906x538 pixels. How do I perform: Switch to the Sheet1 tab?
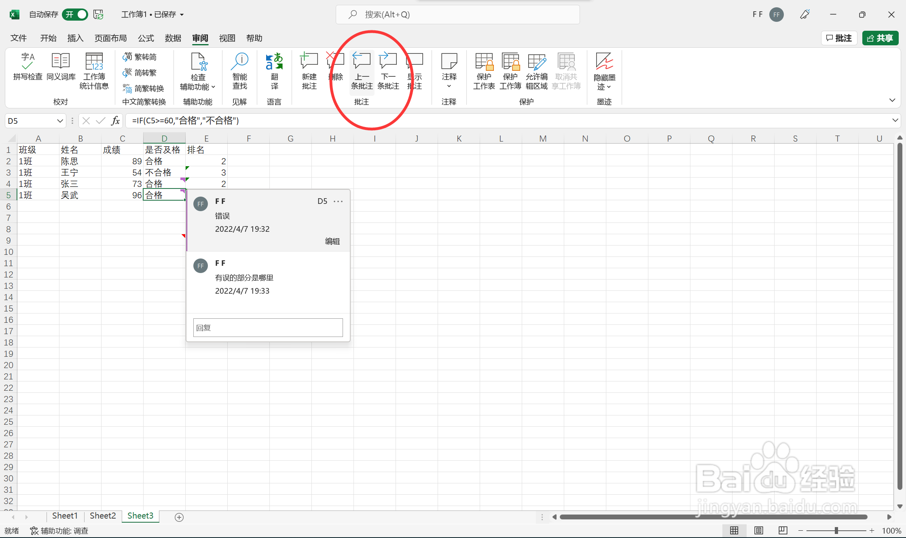pos(65,516)
